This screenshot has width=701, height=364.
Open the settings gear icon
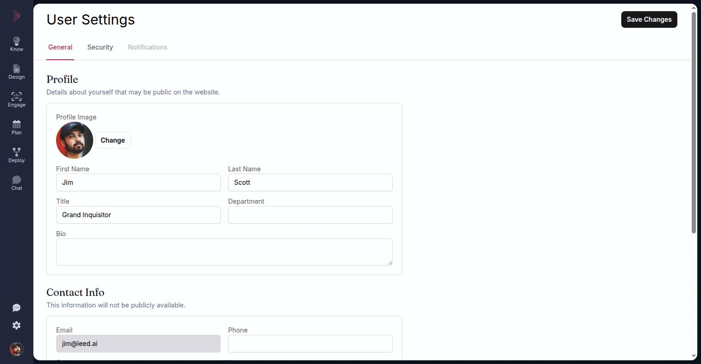pos(17,326)
